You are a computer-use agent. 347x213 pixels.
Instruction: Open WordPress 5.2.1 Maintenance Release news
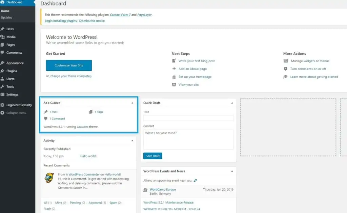pyautogui.click(x=168, y=203)
